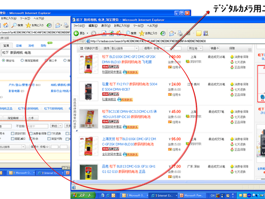Check the 淘宝代购 checkbox in back window
The image size is (265, 199).
[x=49, y=139]
